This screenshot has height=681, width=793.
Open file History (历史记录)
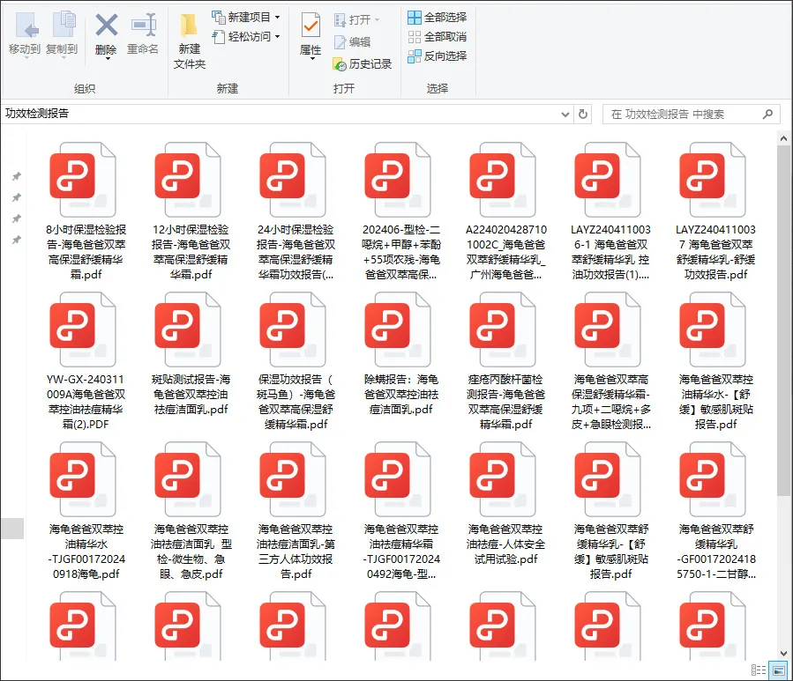[363, 64]
